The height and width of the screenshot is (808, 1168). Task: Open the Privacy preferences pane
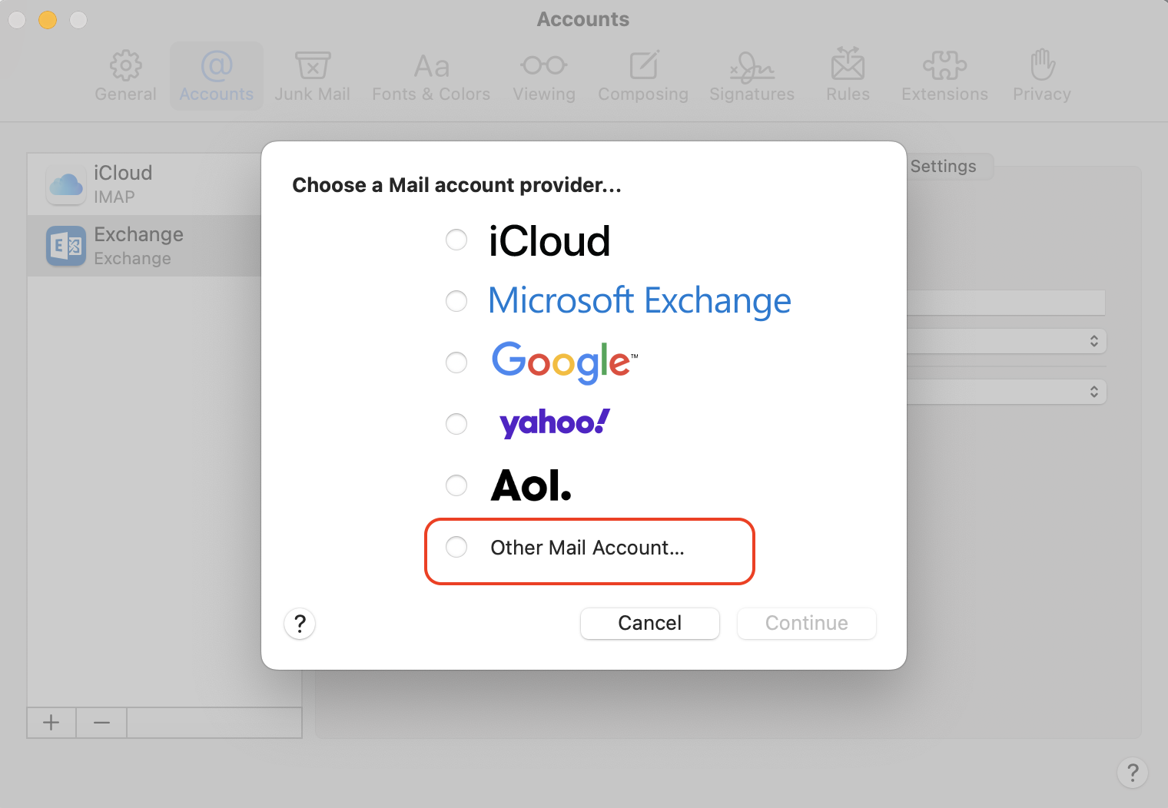coord(1041,76)
